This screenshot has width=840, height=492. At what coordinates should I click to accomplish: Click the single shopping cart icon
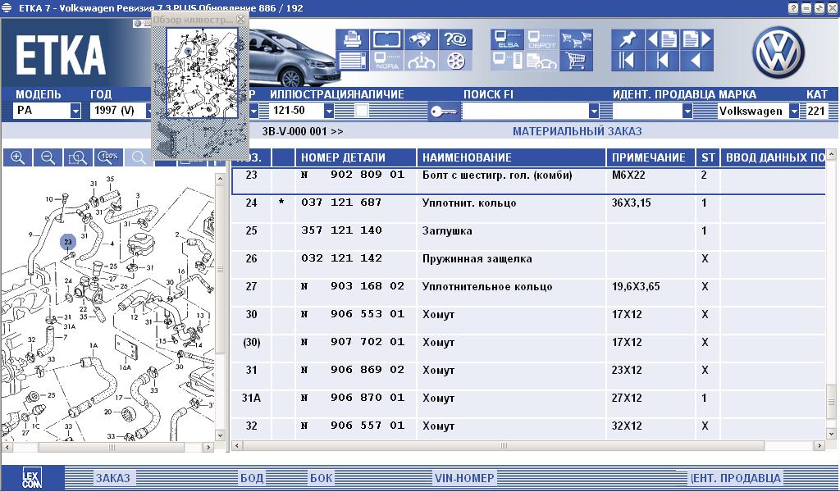coord(576,61)
